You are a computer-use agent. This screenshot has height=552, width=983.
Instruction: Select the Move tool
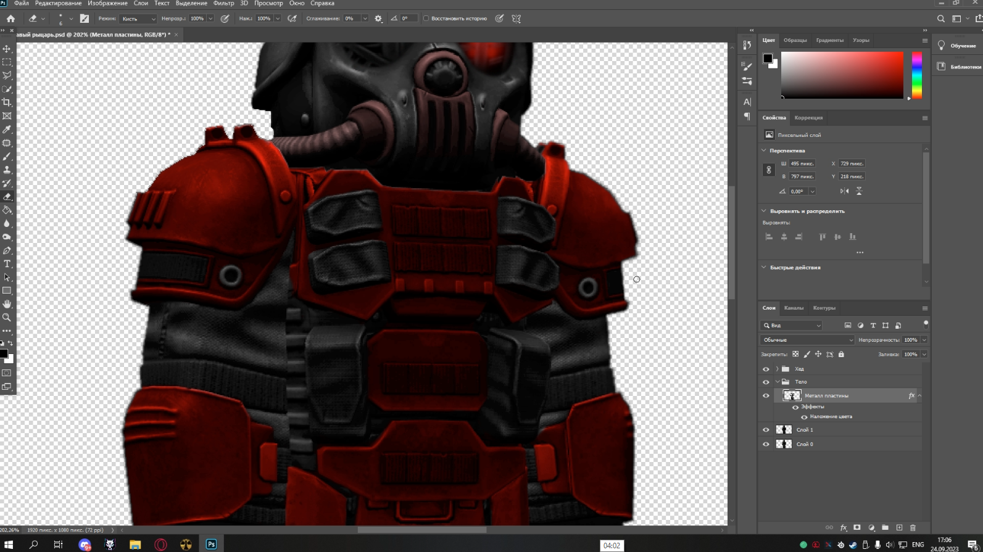point(7,49)
